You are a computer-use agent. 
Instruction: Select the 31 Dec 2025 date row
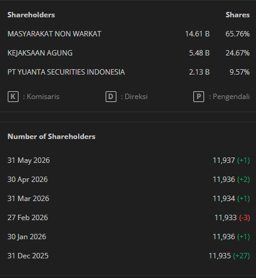point(128,256)
